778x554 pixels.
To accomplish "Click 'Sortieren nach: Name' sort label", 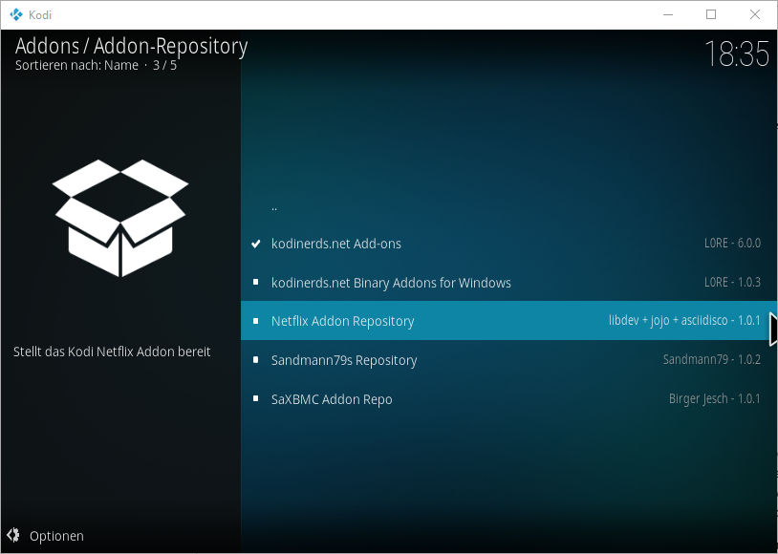I will [x=76, y=65].
